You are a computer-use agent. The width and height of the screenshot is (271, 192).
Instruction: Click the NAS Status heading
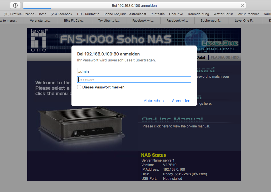coord(153,155)
